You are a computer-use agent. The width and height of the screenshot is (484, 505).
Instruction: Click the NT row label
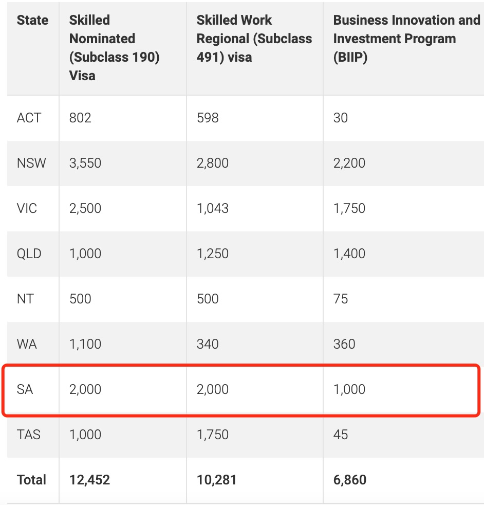25,299
